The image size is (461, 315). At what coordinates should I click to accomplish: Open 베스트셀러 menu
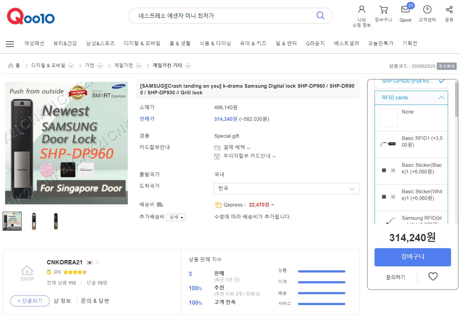[x=347, y=43]
